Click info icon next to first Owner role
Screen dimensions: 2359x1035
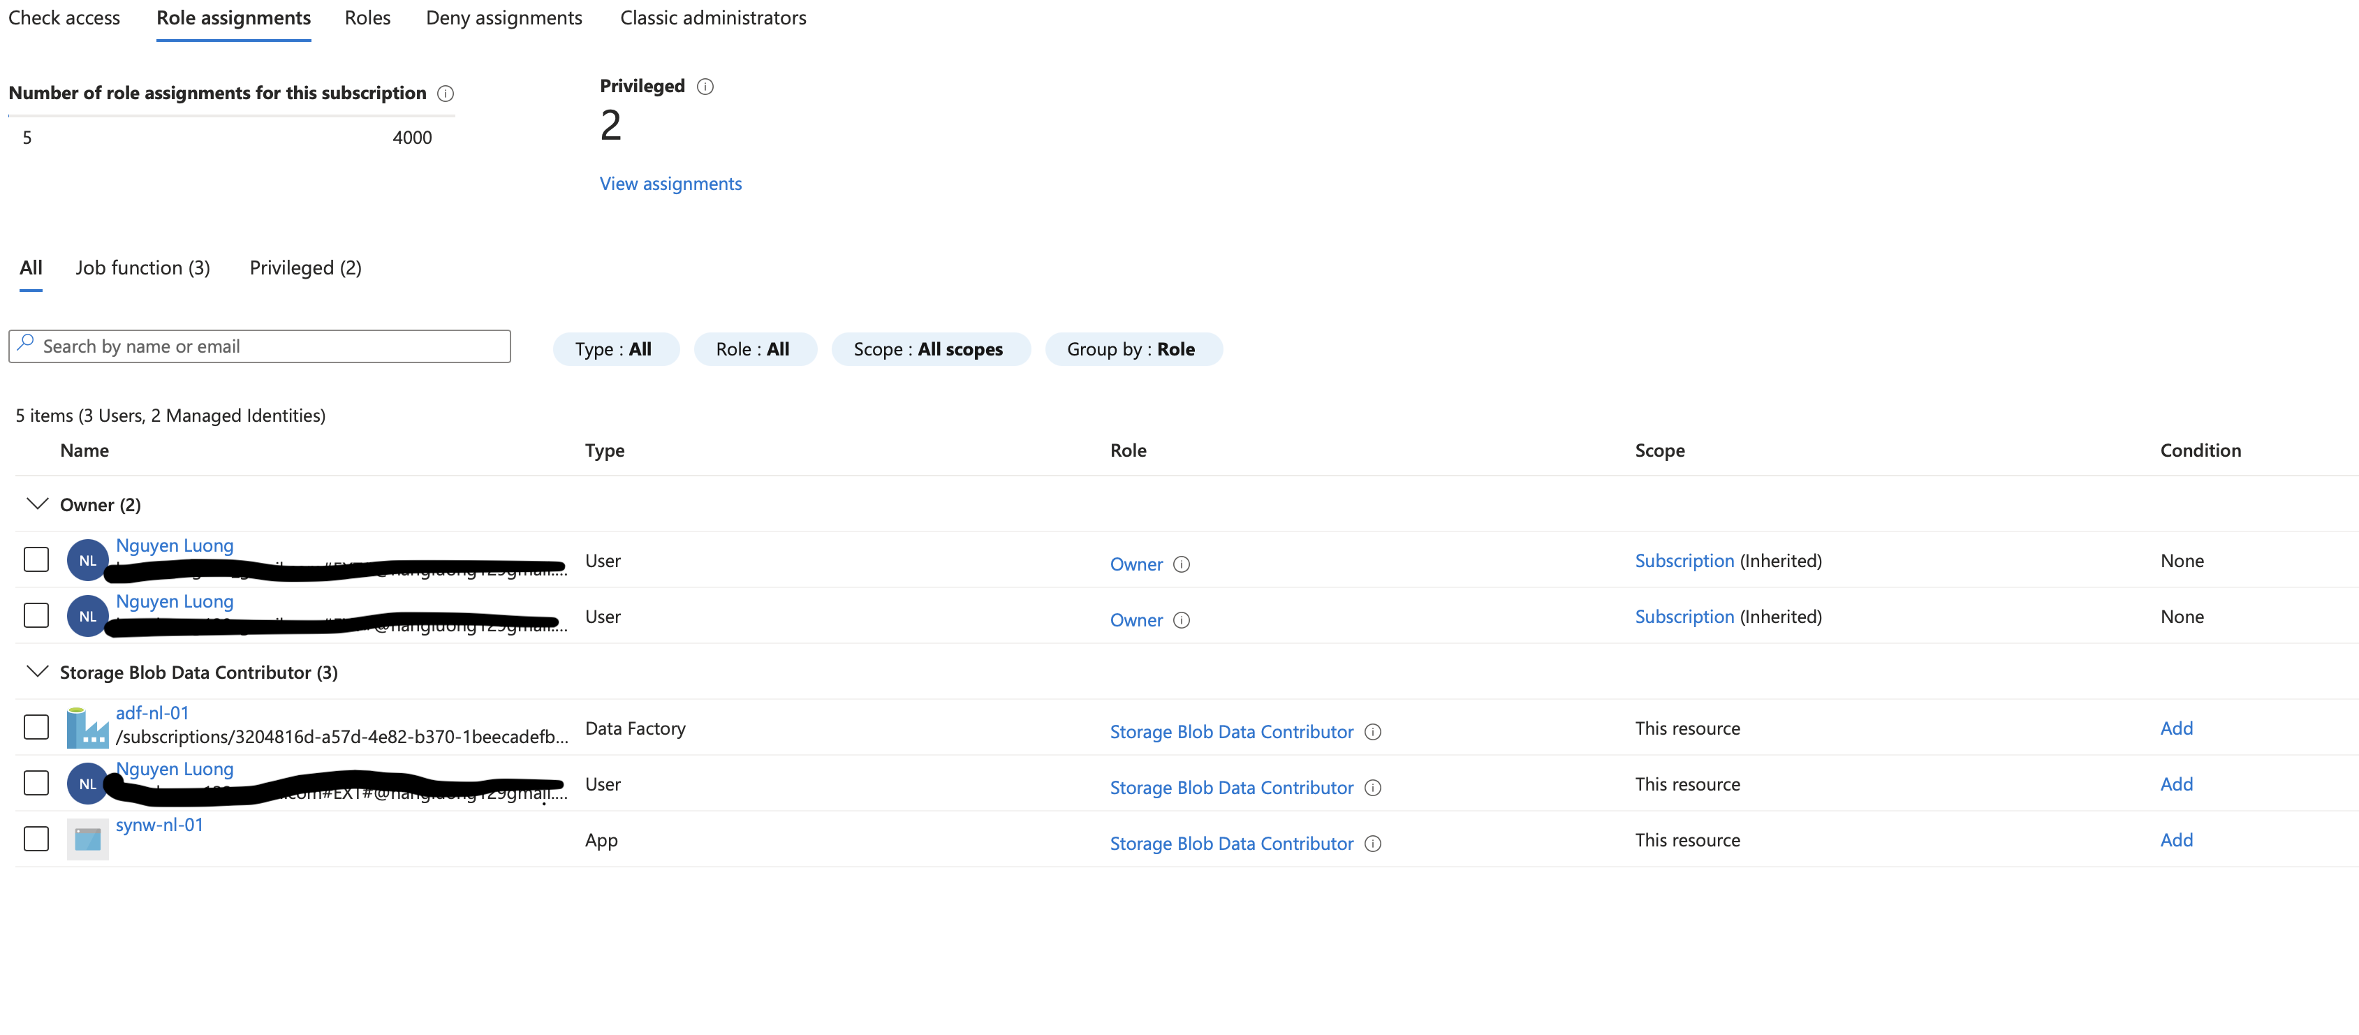1182,564
